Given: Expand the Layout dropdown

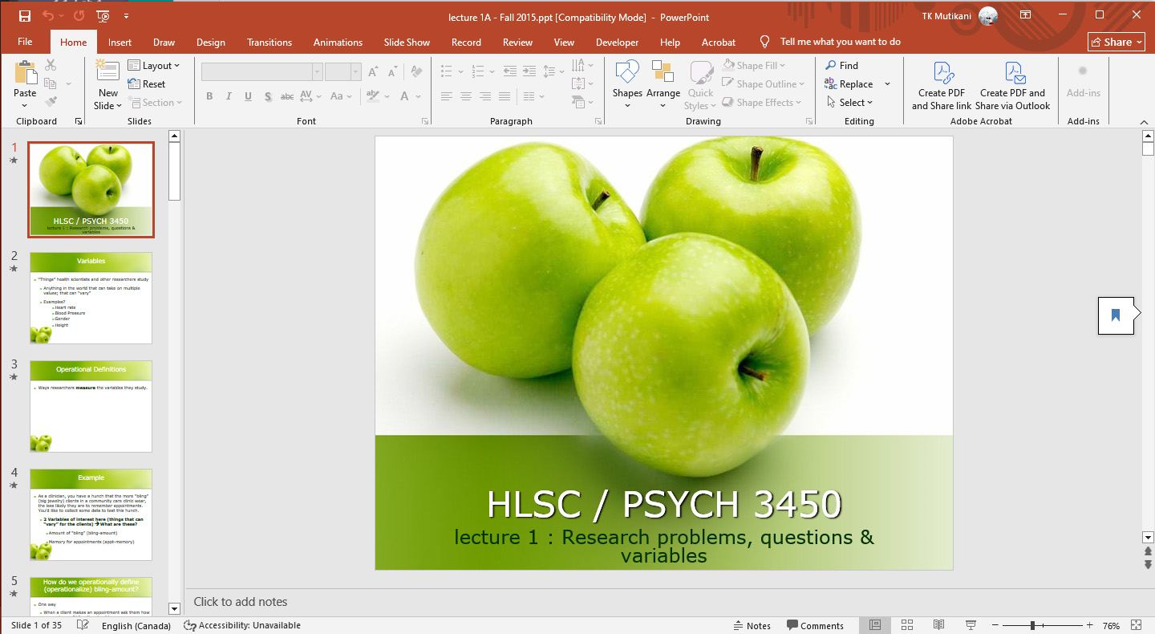Looking at the screenshot, I should (x=154, y=66).
